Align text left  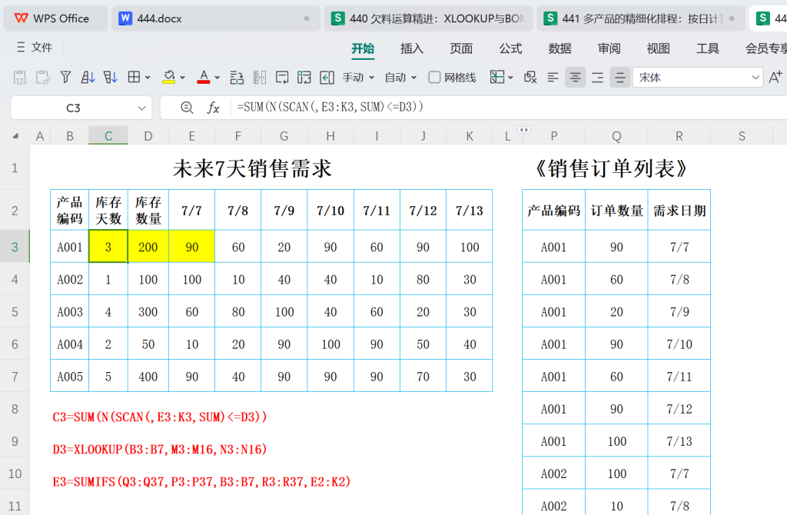pos(553,78)
